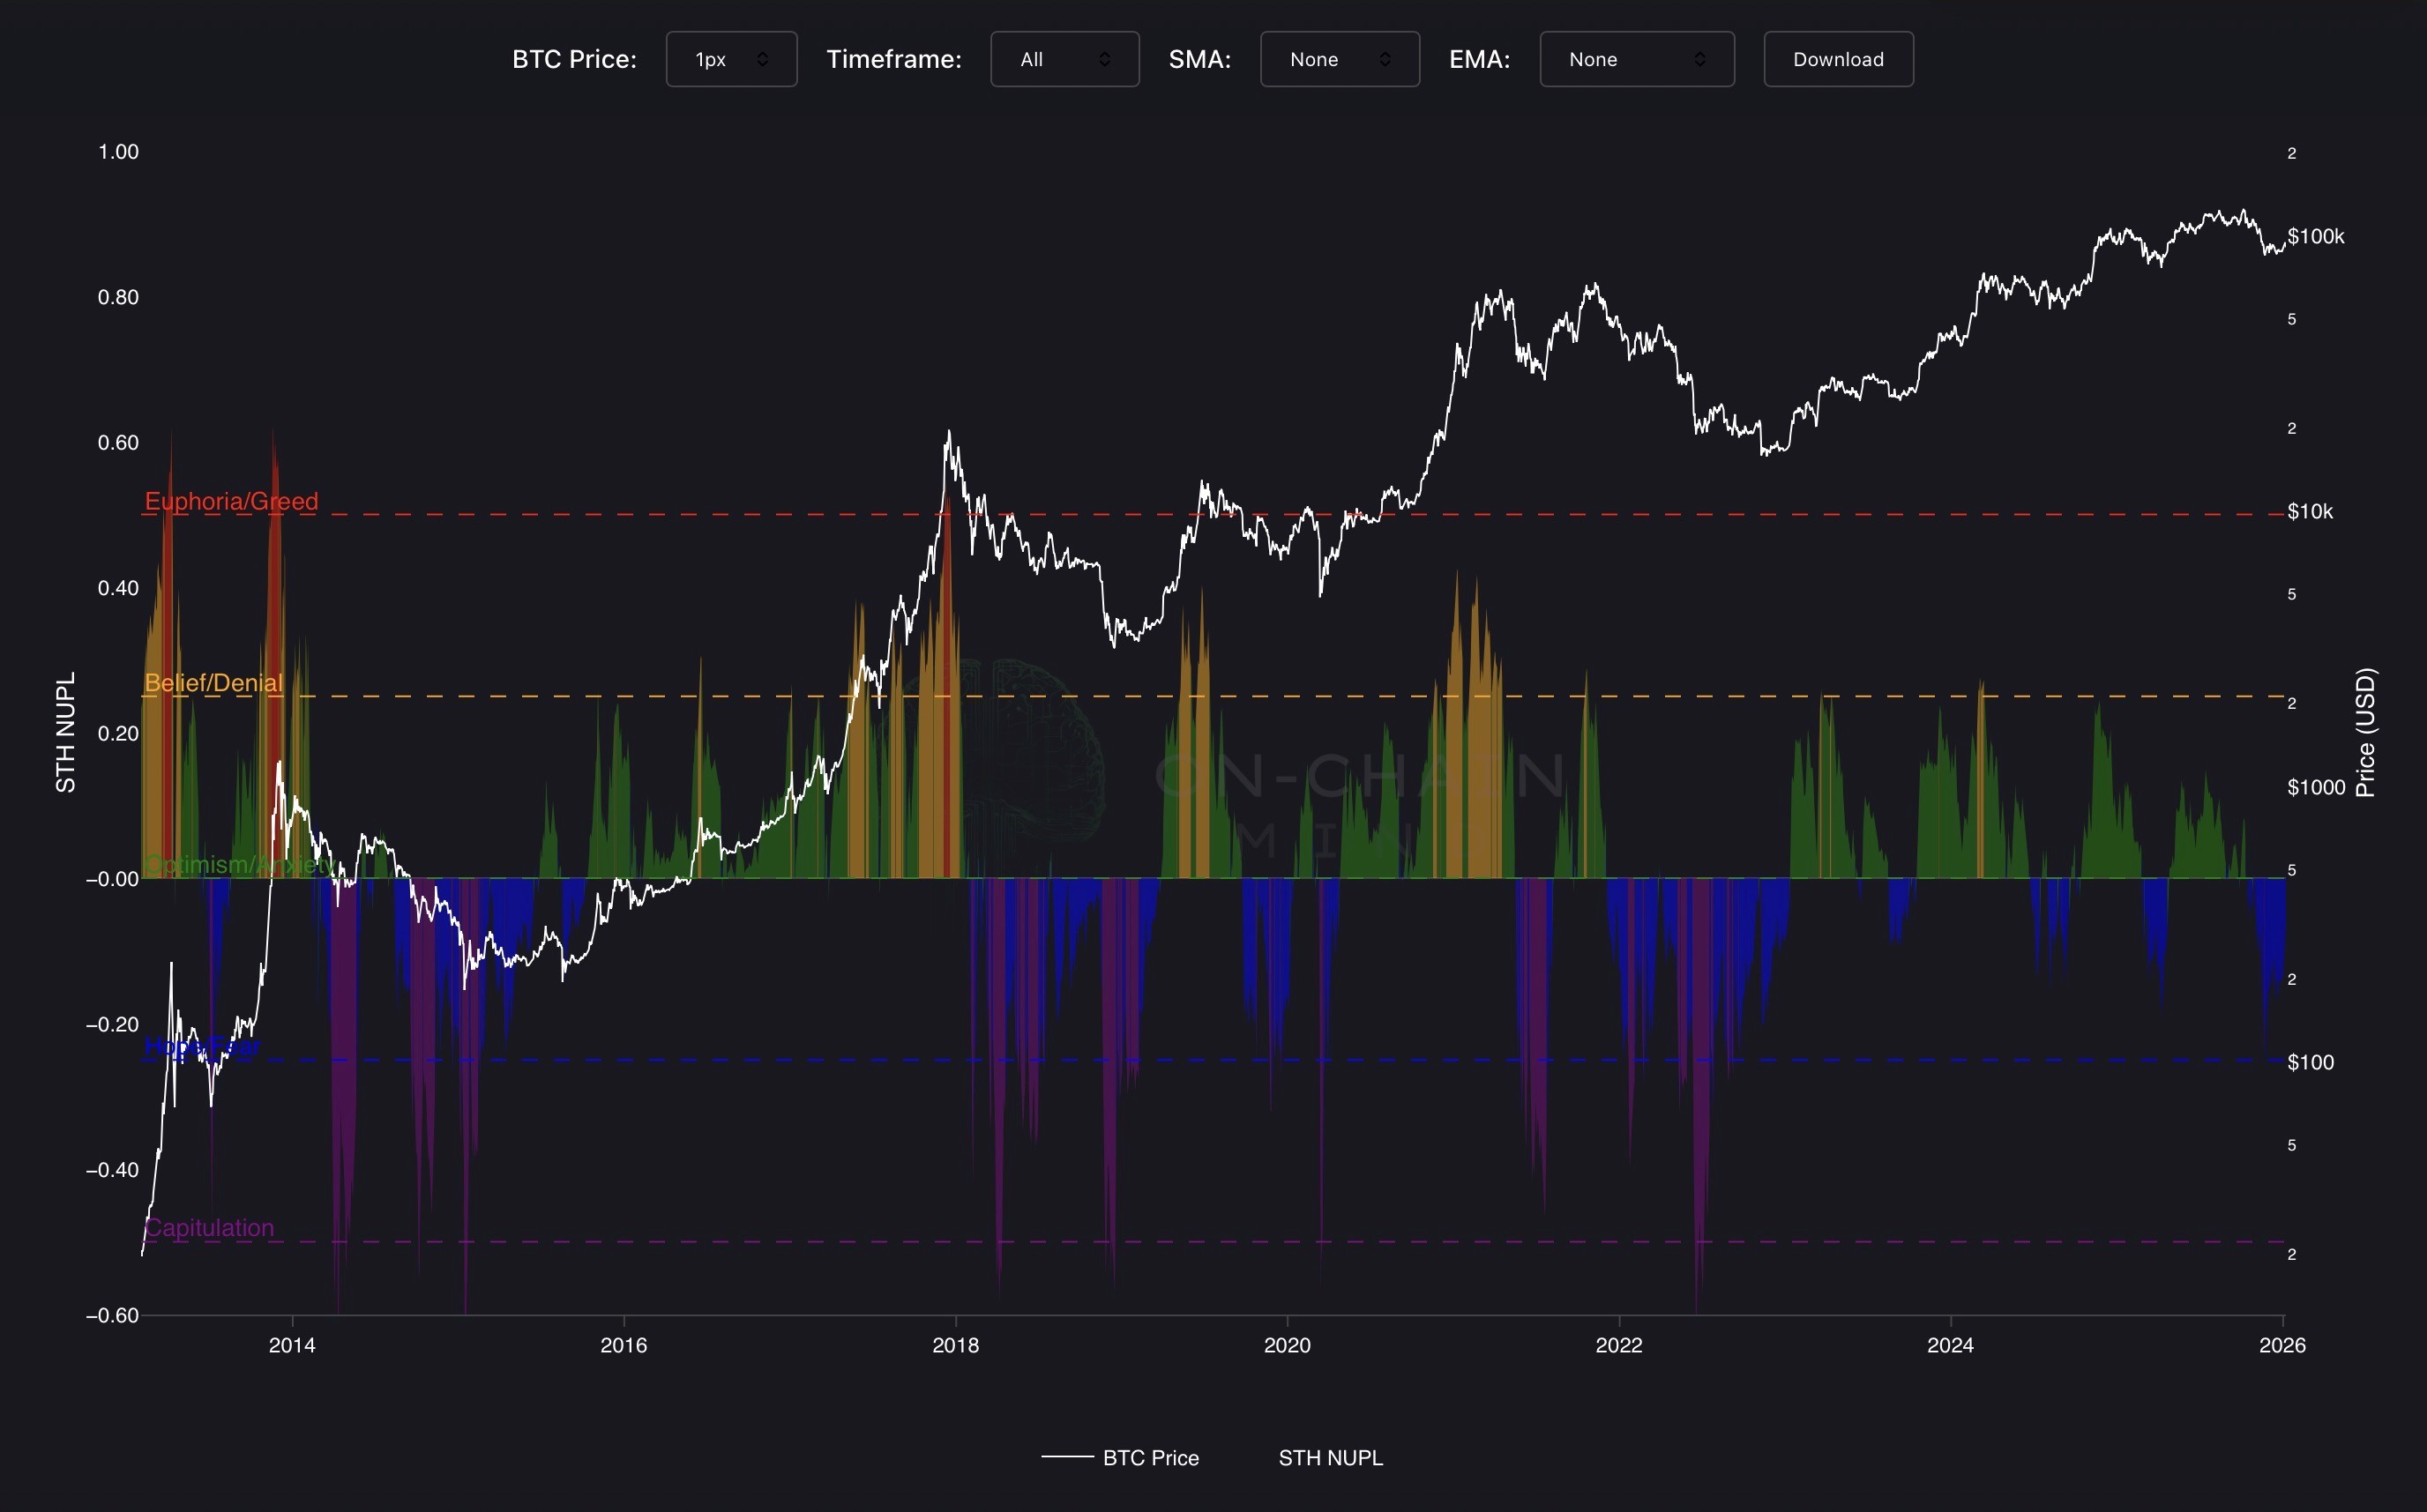Click the 2018 tick on the time axis
Screen dimensions: 2427x1512
[x=955, y=1345]
